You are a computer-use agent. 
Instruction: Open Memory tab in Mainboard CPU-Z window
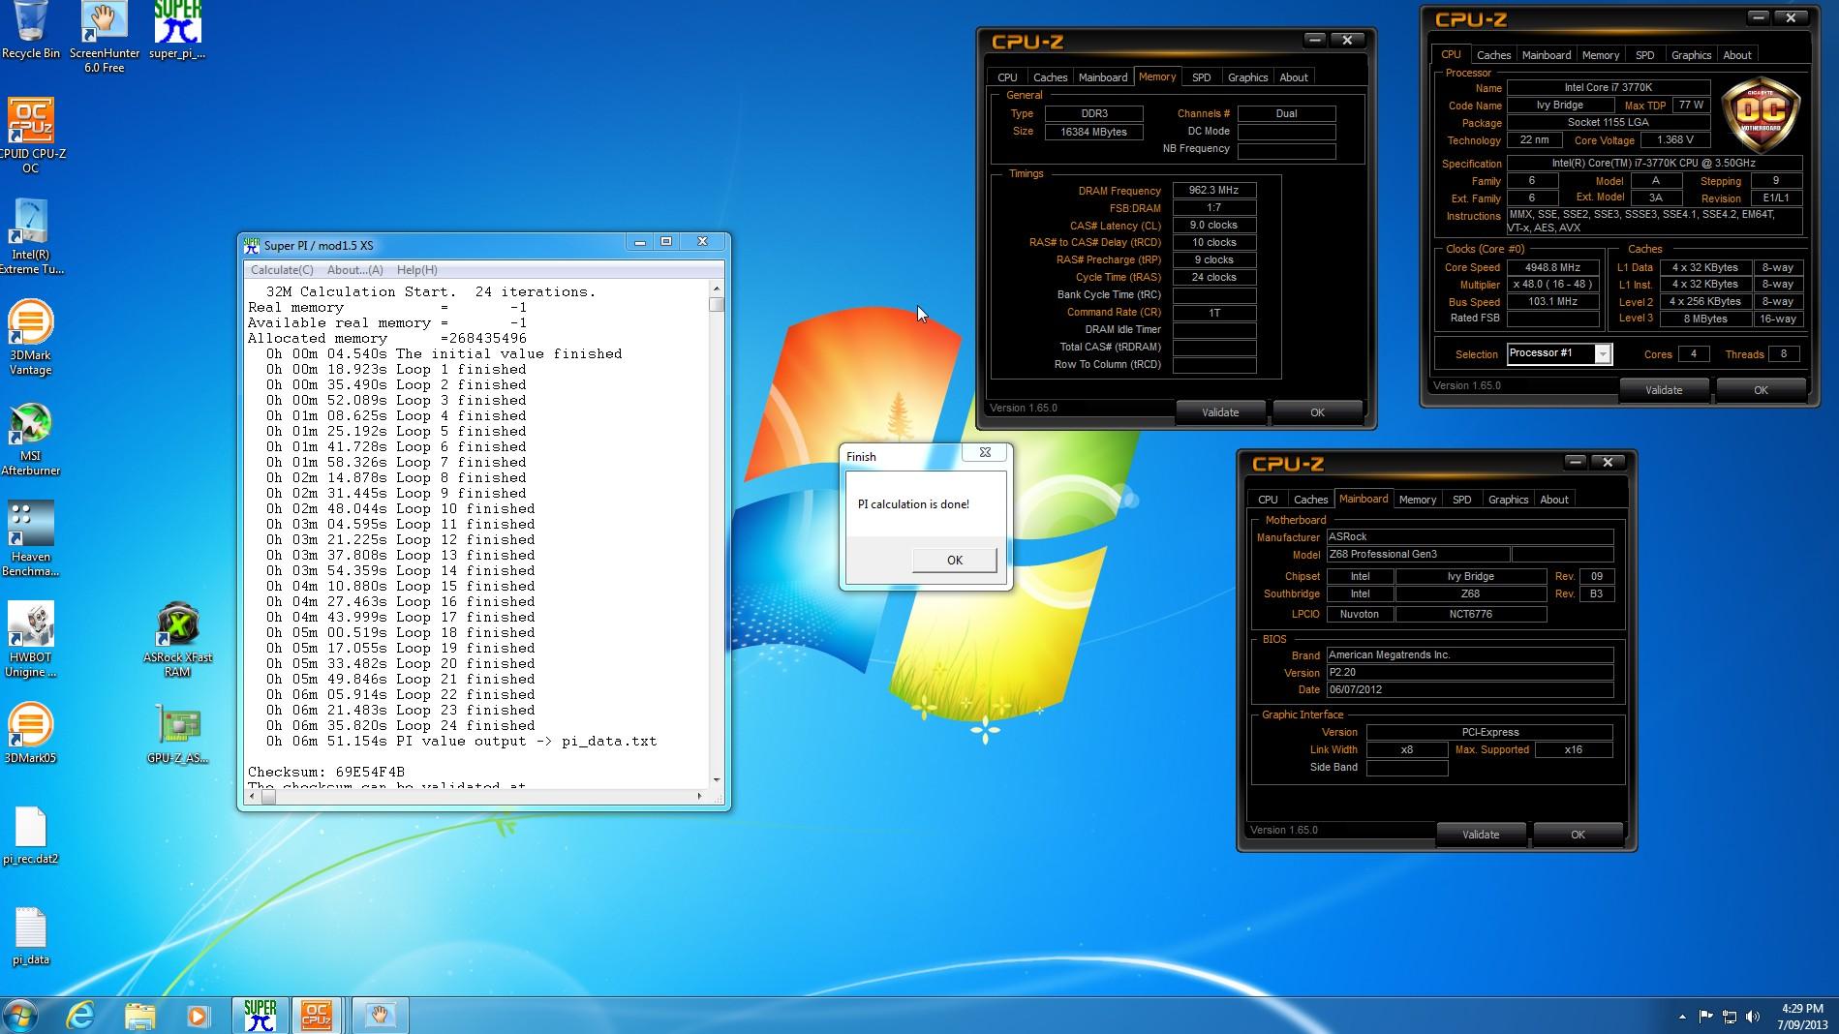pyautogui.click(x=1417, y=500)
